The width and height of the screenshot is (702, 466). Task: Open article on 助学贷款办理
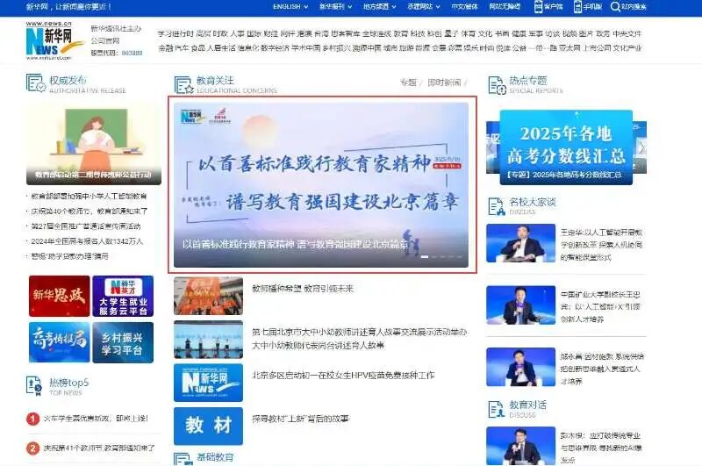(x=70, y=256)
